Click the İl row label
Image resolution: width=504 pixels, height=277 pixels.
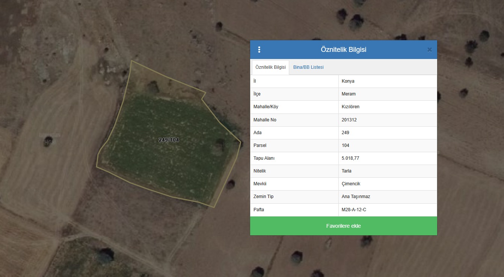coord(255,81)
